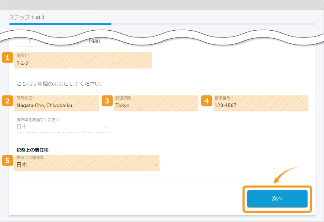This screenshot has height=222, width=324.
Task: Click the 次へ button
Action: (277, 198)
